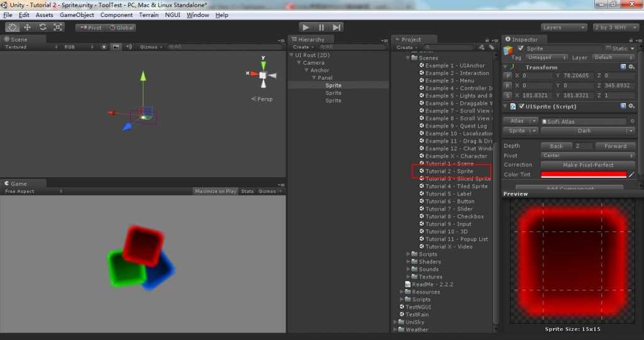Open Scene view Gizmos dropdown
This screenshot has width=644, height=340.
pos(151,47)
